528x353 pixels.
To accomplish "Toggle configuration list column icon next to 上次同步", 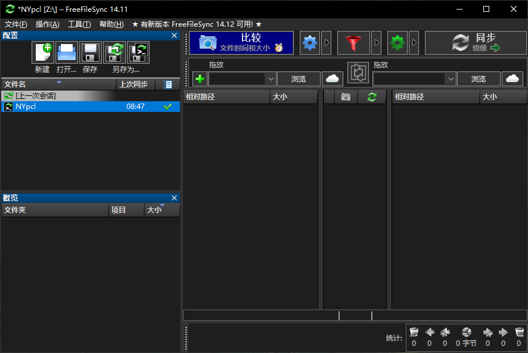I will [x=167, y=85].
